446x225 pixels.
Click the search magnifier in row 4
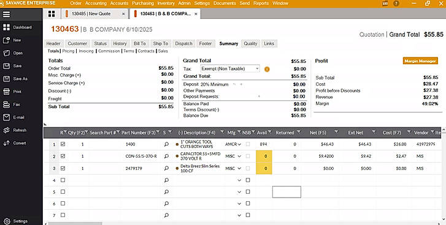pos(166,180)
